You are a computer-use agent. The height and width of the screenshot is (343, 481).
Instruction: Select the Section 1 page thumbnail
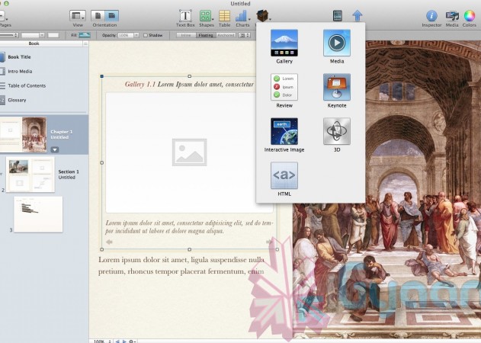(x=30, y=174)
